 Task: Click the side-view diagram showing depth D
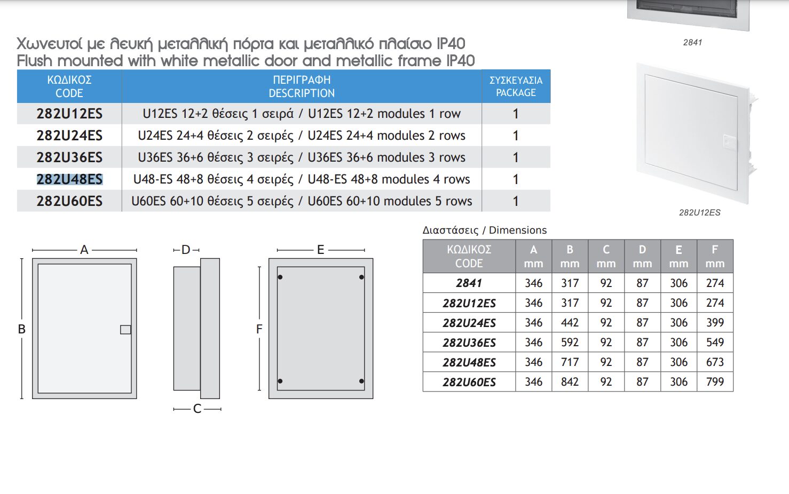point(196,329)
